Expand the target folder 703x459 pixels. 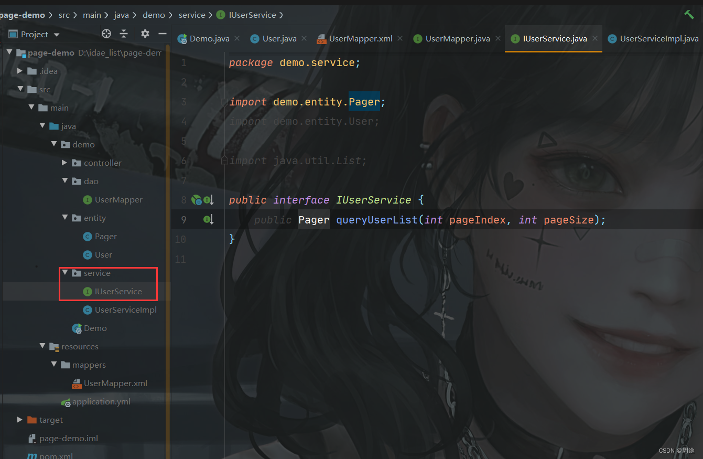pyautogui.click(x=19, y=420)
